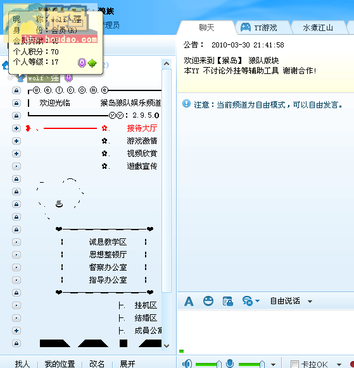Click green leaf badge in user tooltip
Screen dimensions: 354x368
point(92,63)
